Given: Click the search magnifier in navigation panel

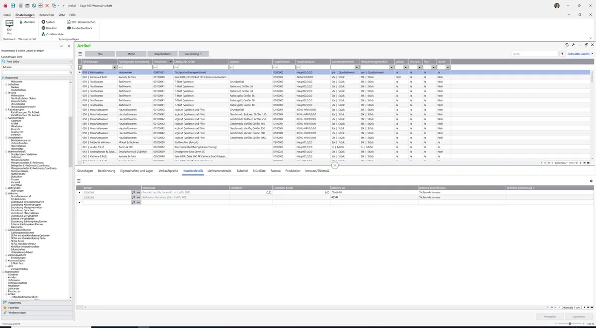Looking at the screenshot, I should click(x=71, y=73).
